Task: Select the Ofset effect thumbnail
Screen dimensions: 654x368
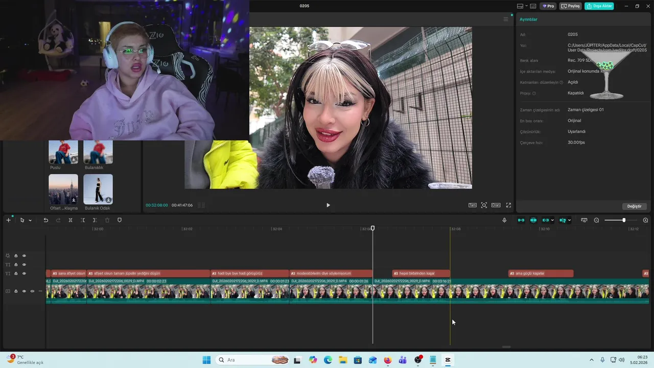Action: [63, 189]
